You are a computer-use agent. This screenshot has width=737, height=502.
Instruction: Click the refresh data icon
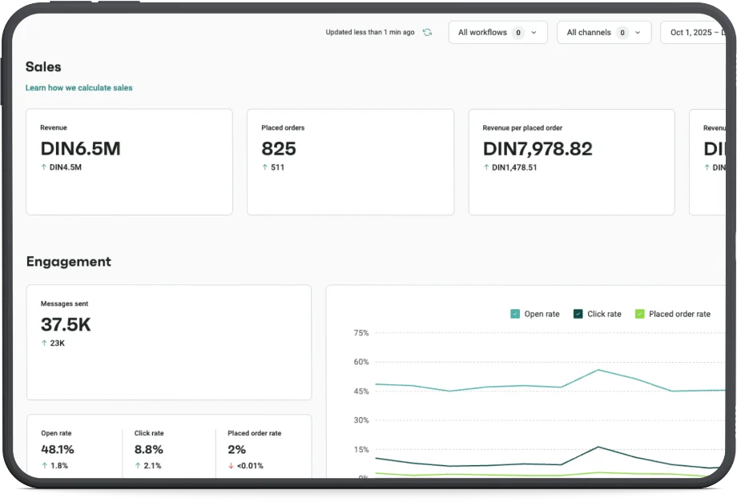point(427,32)
